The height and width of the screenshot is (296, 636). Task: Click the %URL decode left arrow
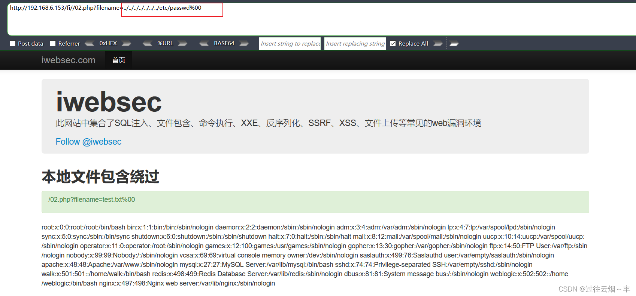[x=148, y=44]
